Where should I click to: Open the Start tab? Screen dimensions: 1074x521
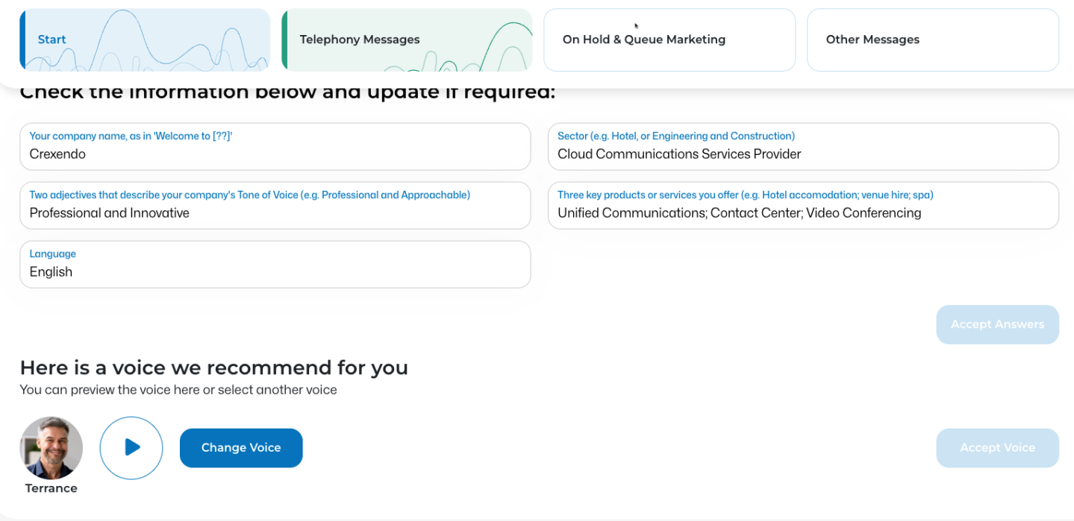point(145,40)
